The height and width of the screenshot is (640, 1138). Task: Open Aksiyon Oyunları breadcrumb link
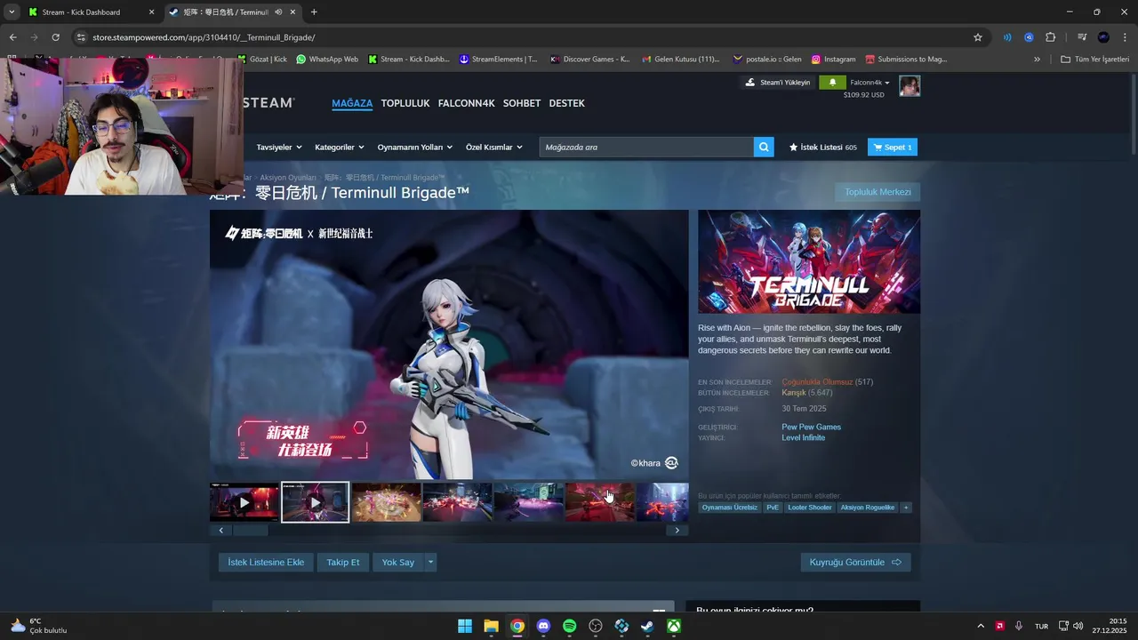coord(288,178)
